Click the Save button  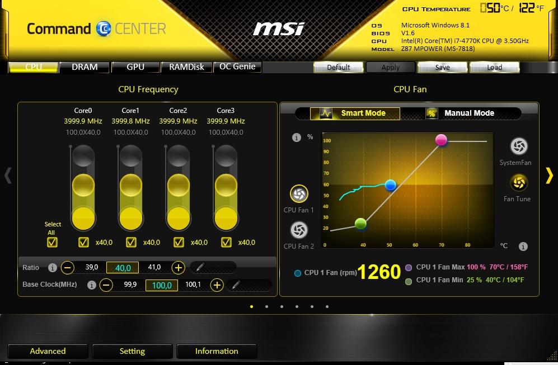[442, 67]
